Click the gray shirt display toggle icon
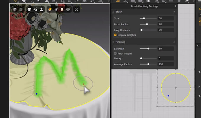 (x=21, y=9)
